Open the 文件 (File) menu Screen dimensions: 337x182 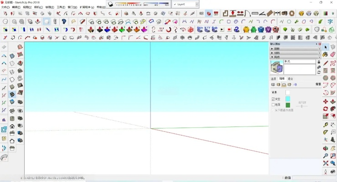[5, 7]
